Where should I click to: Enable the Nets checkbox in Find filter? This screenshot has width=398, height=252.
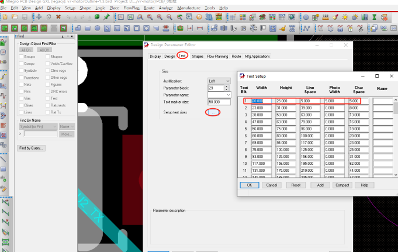pos(21,84)
